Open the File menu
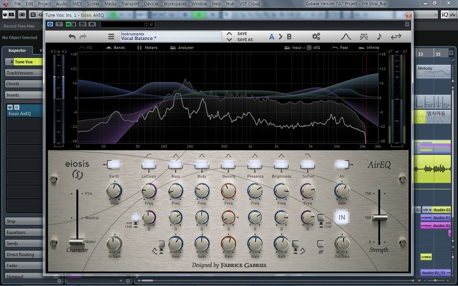This screenshot has height=286, width=458. pyautogui.click(x=18, y=4)
